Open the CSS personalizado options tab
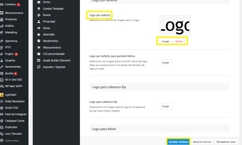This screenshot has height=145, width=242. tap(54, 54)
